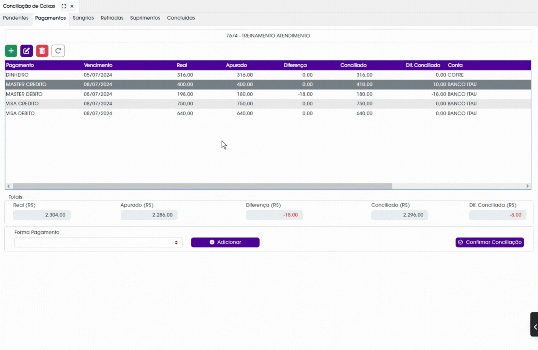The width and height of the screenshot is (538, 350).
Task: Go to the Suprimentos tab
Action: coord(145,18)
